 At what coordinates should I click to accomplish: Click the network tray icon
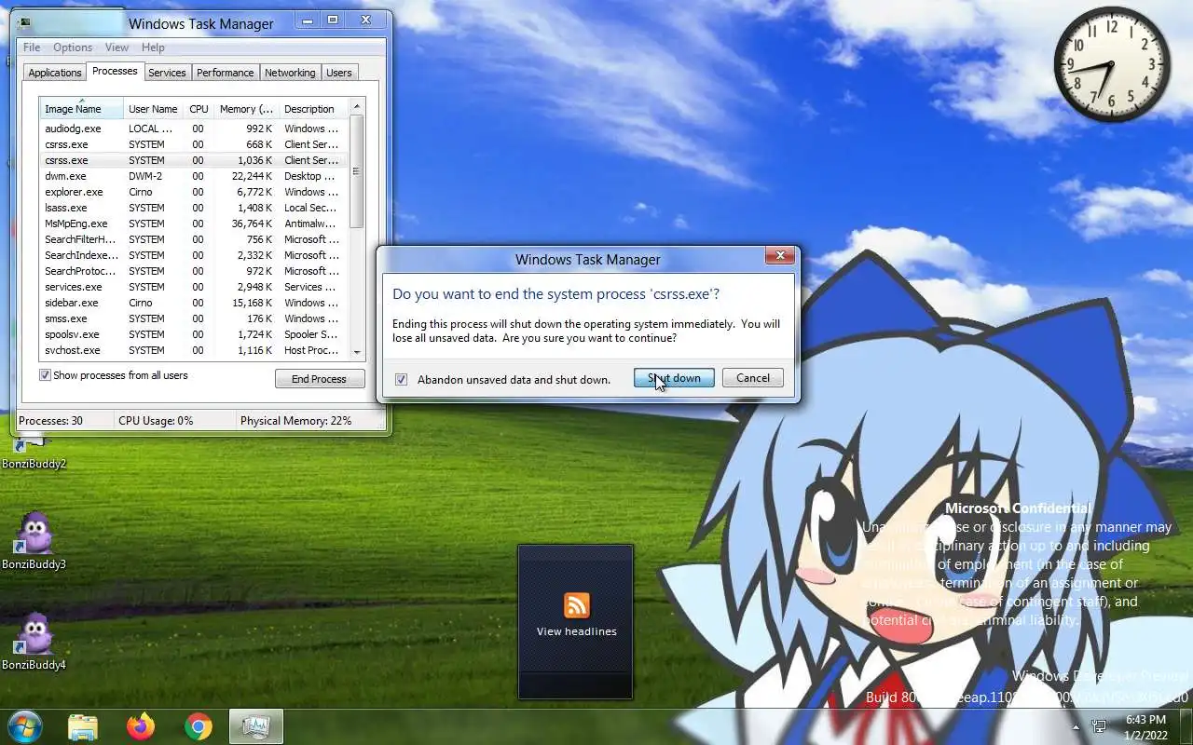tap(1100, 726)
